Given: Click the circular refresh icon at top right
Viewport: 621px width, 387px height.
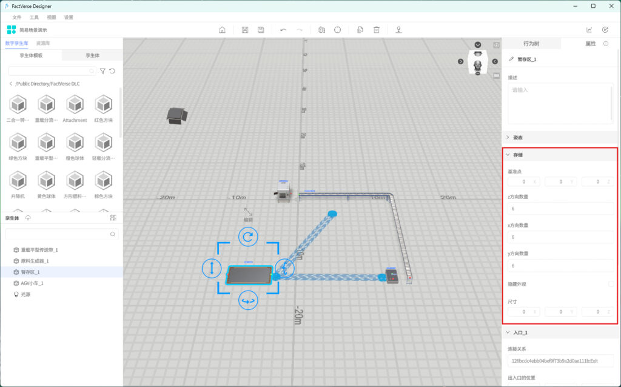Looking at the screenshot, I should point(605,30).
